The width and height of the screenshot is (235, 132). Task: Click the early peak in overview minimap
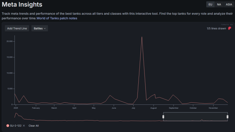tap(16, 113)
